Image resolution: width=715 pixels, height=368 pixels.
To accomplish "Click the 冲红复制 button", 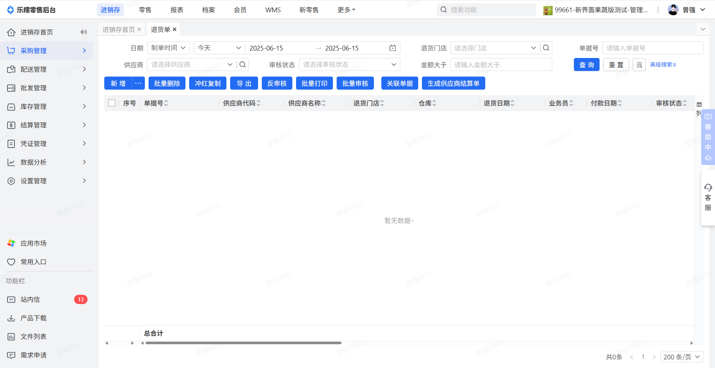I will point(208,83).
